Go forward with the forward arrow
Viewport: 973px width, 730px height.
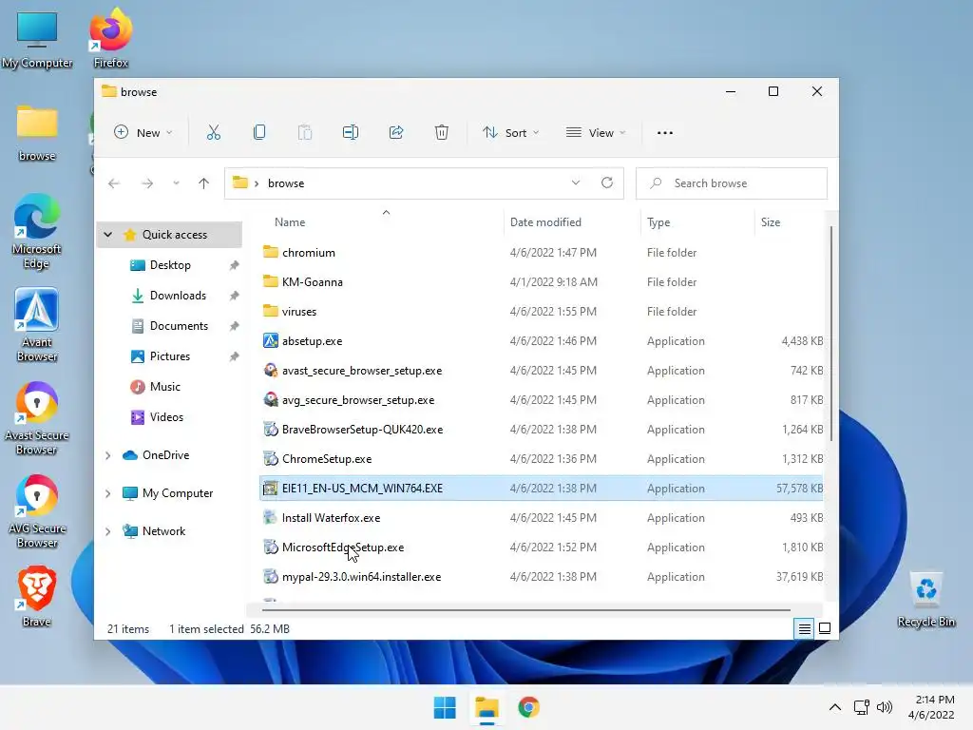147,183
